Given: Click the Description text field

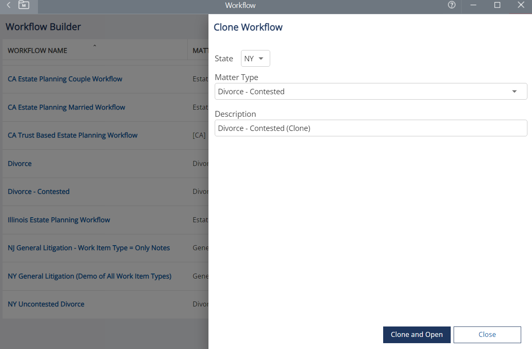Looking at the screenshot, I should 371,128.
